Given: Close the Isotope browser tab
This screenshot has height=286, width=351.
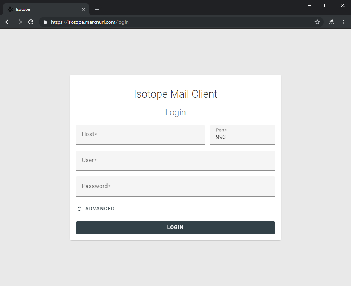Looking at the screenshot, I should (83, 9).
